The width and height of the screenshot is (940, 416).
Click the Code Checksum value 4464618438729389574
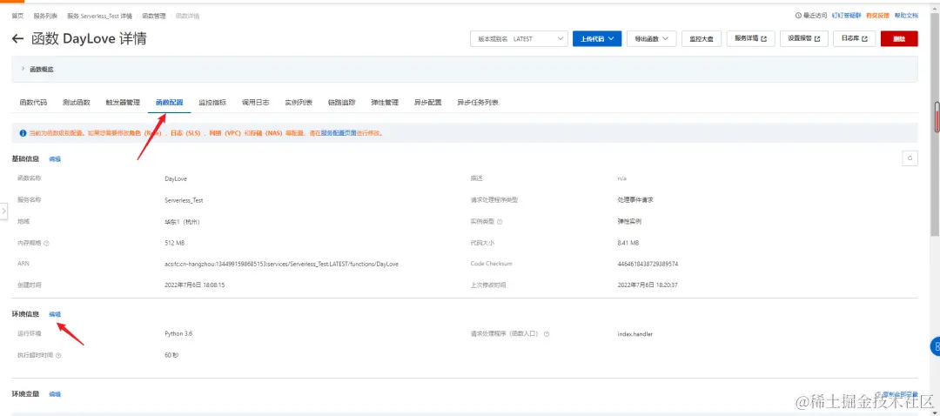pos(648,264)
